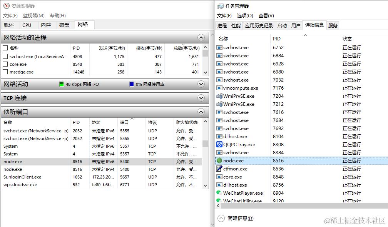Click the WmiPrvSE.exe process icon
Image resolution: width=388 pixels, height=227 pixels.
point(220,96)
